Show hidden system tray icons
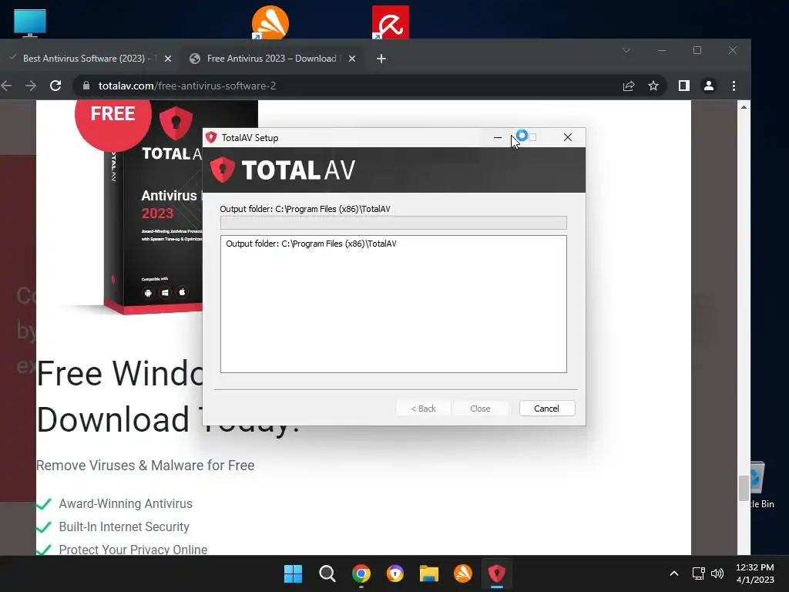Viewport: 789px width, 592px height. (674, 573)
